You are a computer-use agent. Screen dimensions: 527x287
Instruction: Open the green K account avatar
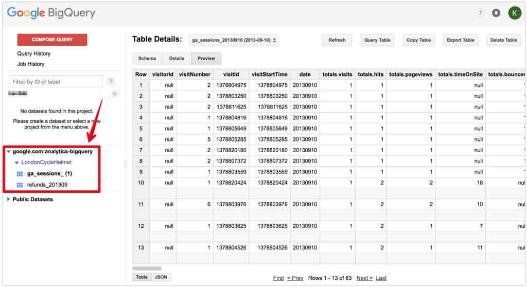(x=515, y=13)
